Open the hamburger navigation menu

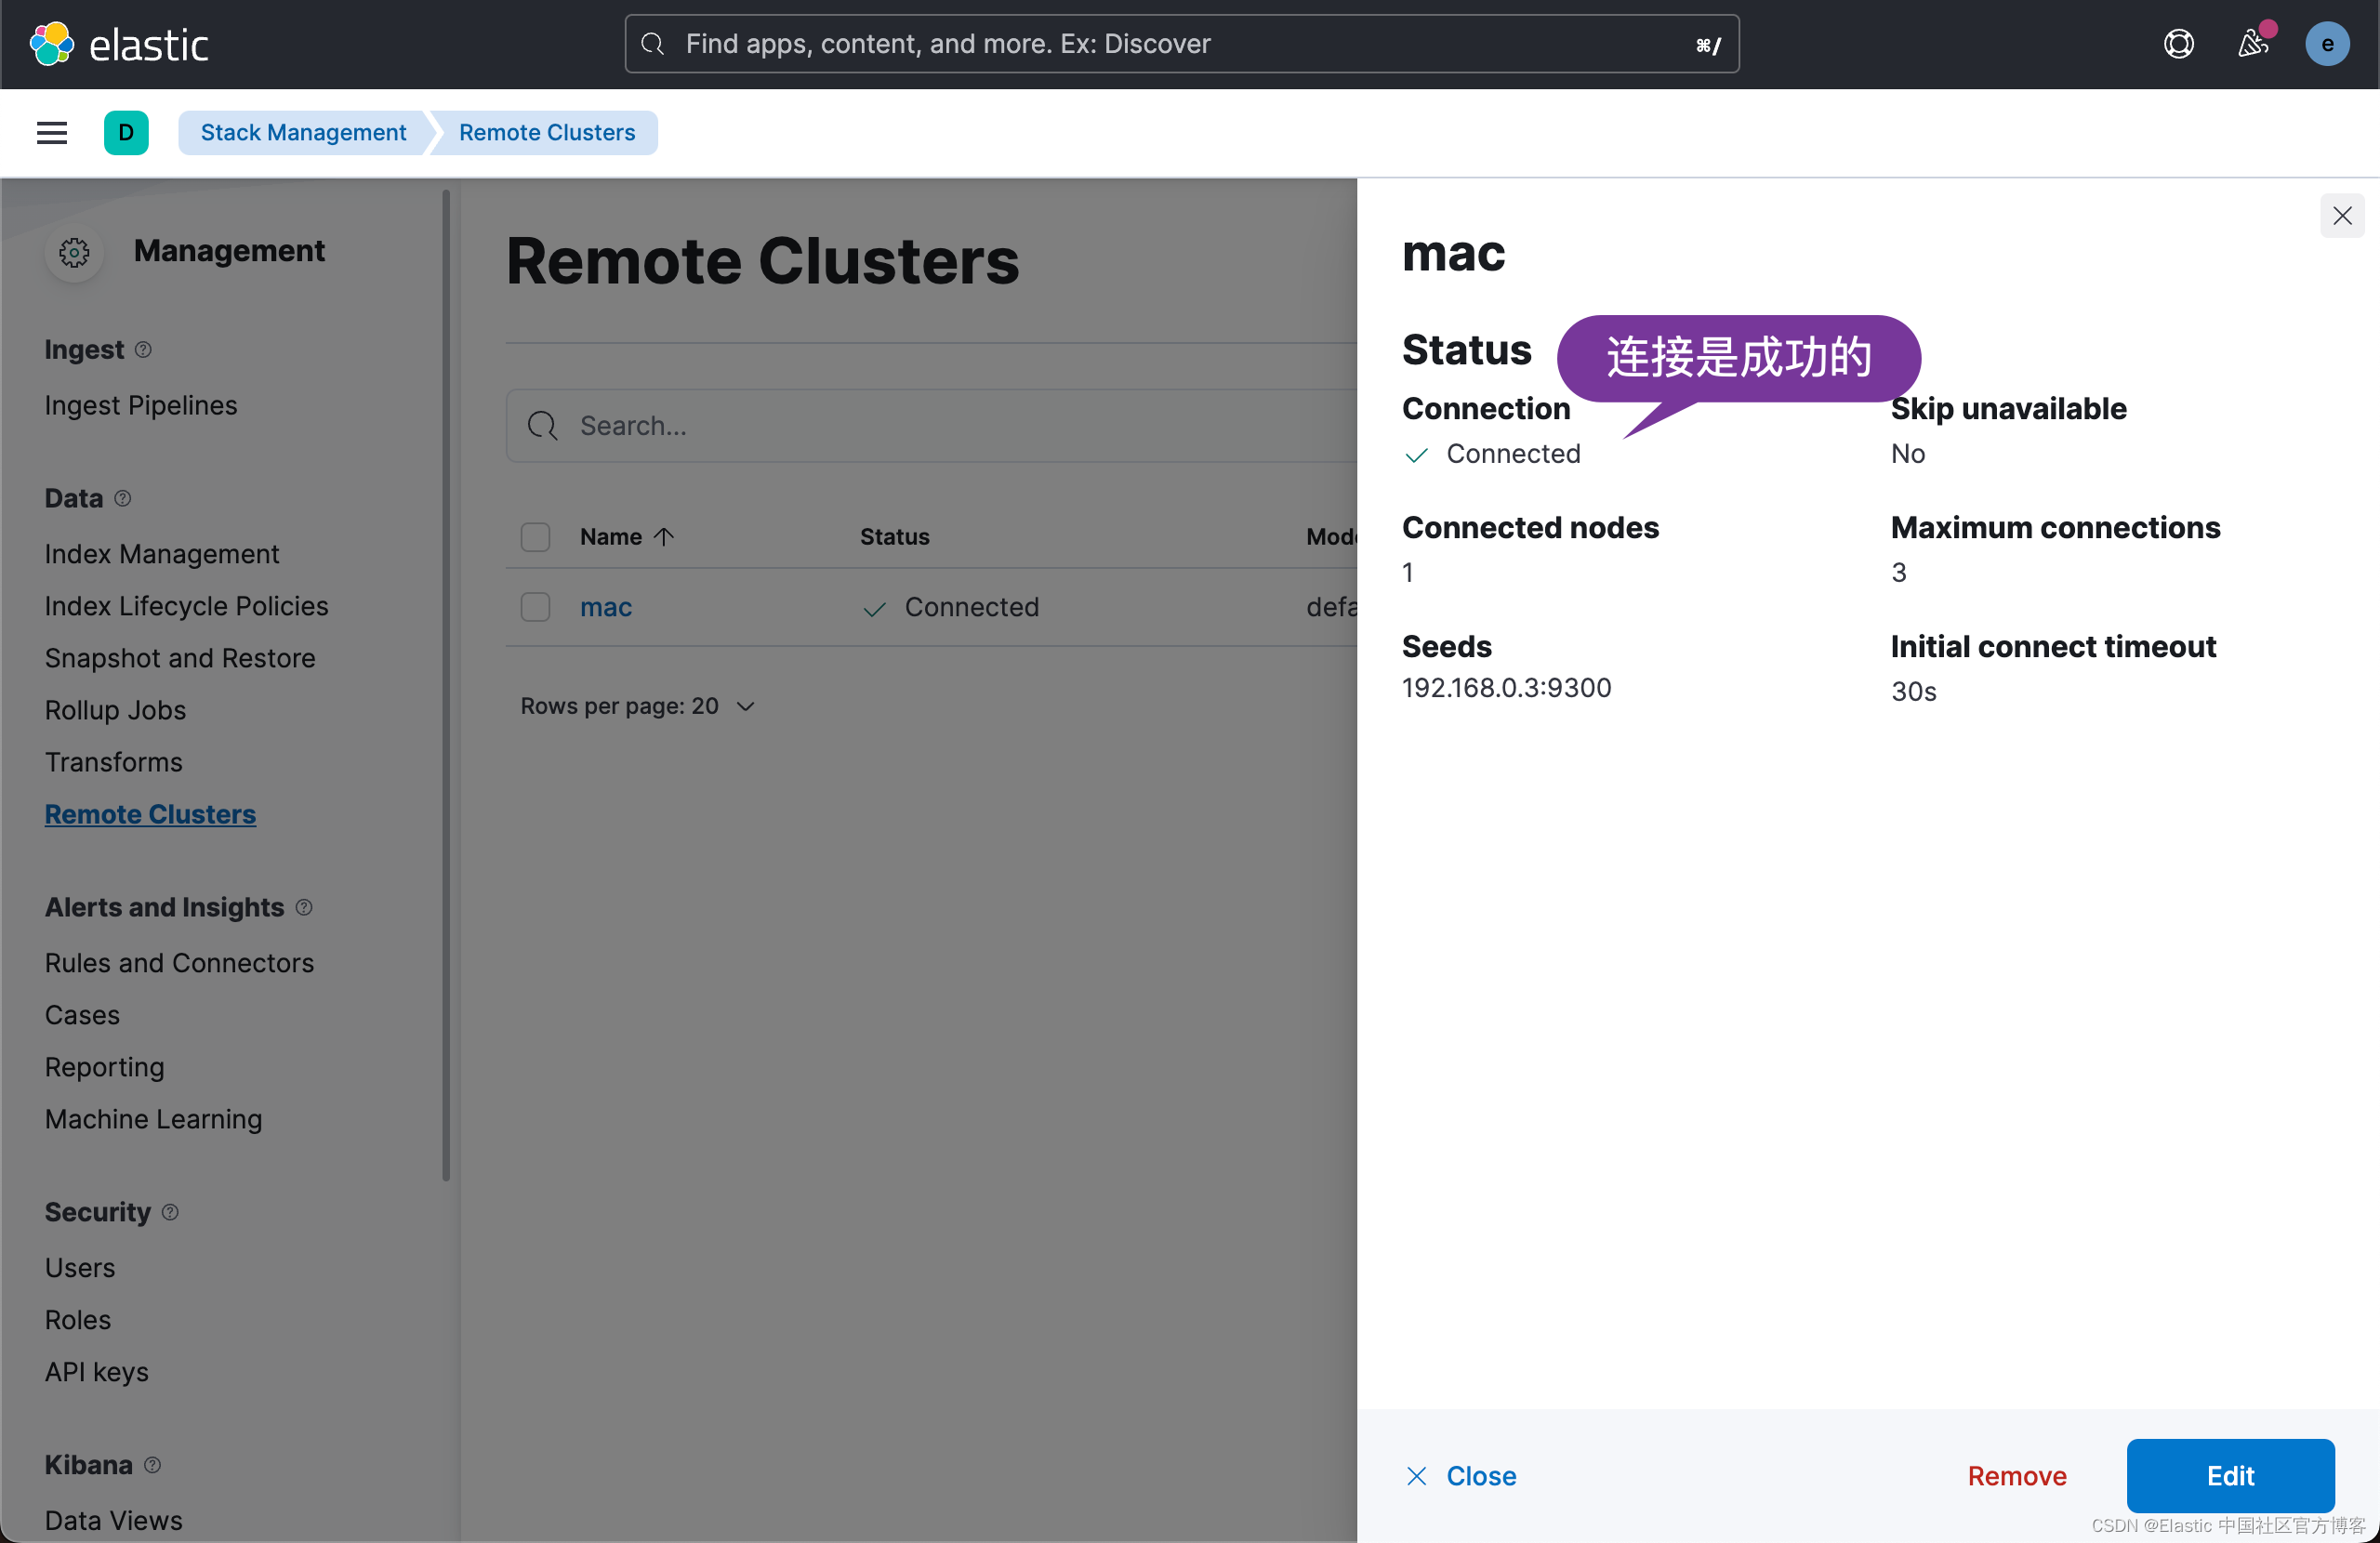52,133
